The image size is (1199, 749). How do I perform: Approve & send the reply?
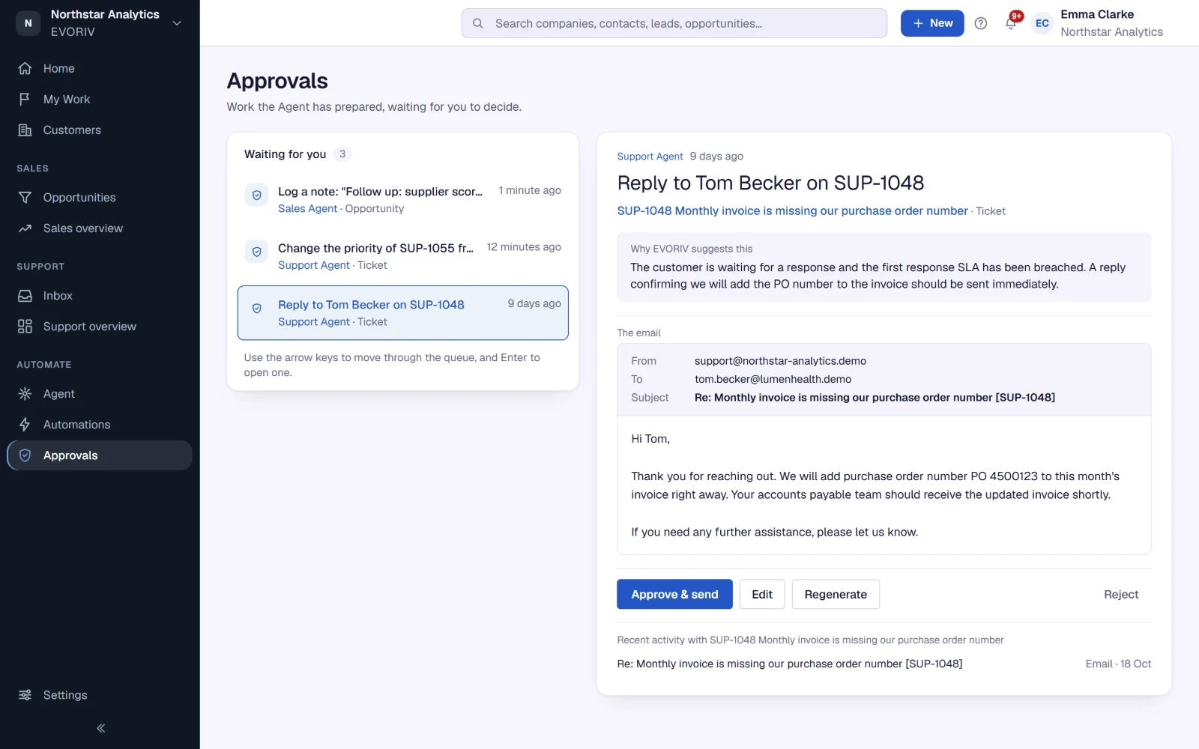point(674,594)
